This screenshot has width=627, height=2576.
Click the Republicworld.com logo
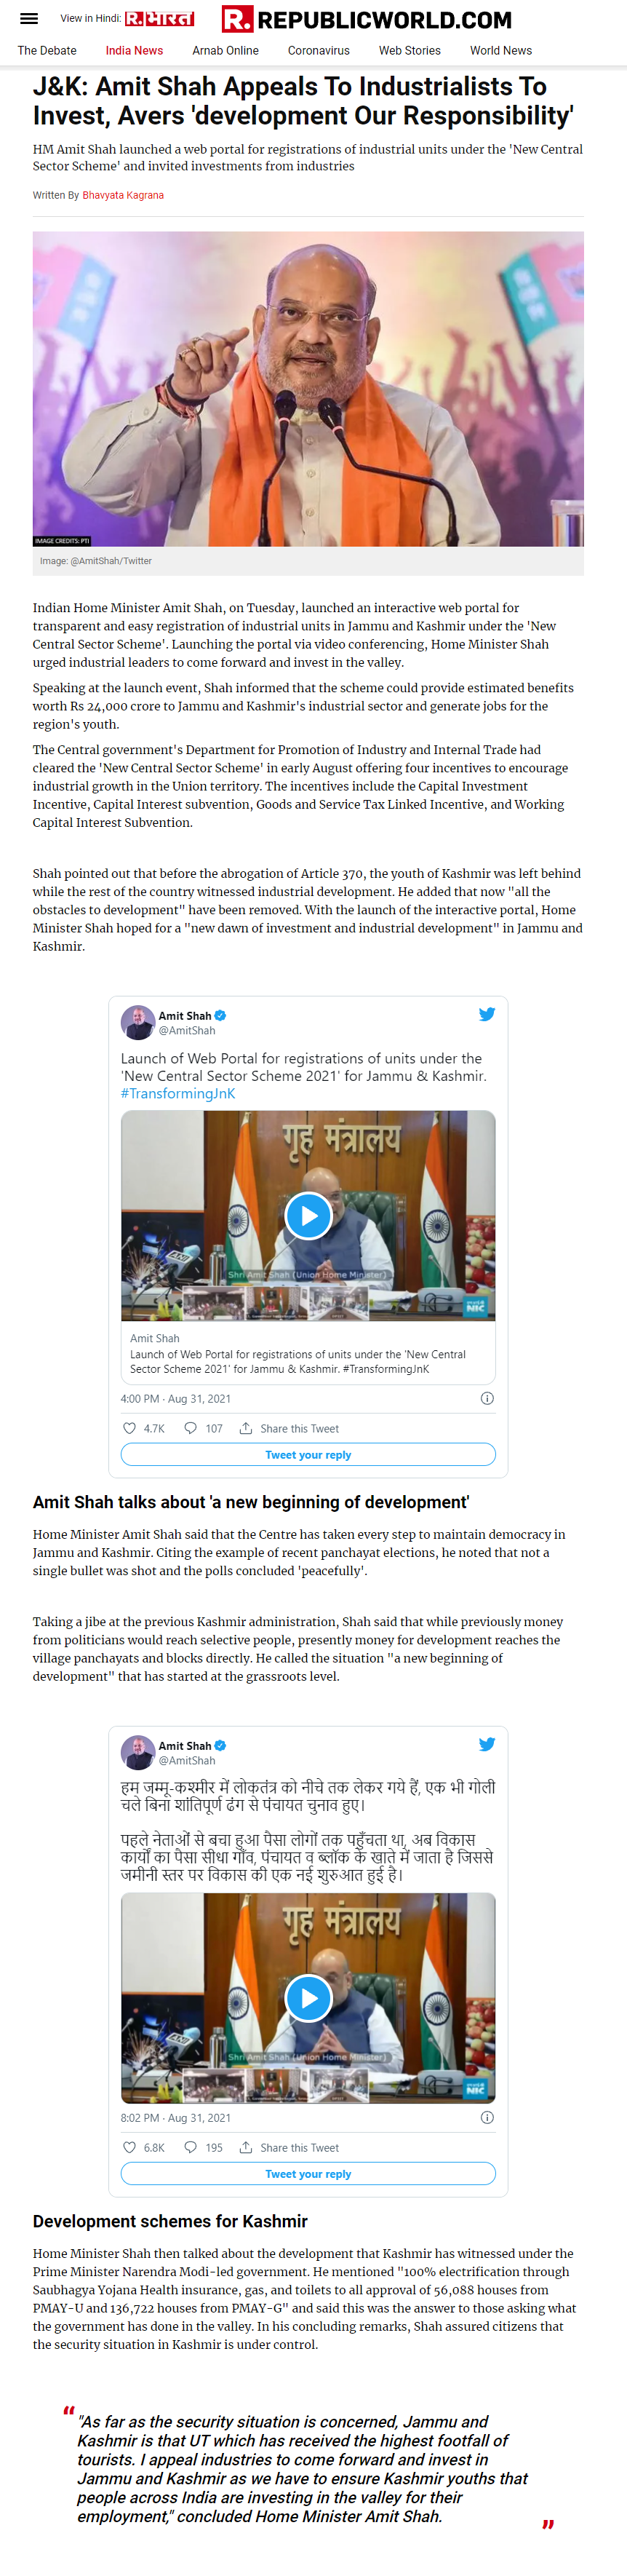[366, 19]
